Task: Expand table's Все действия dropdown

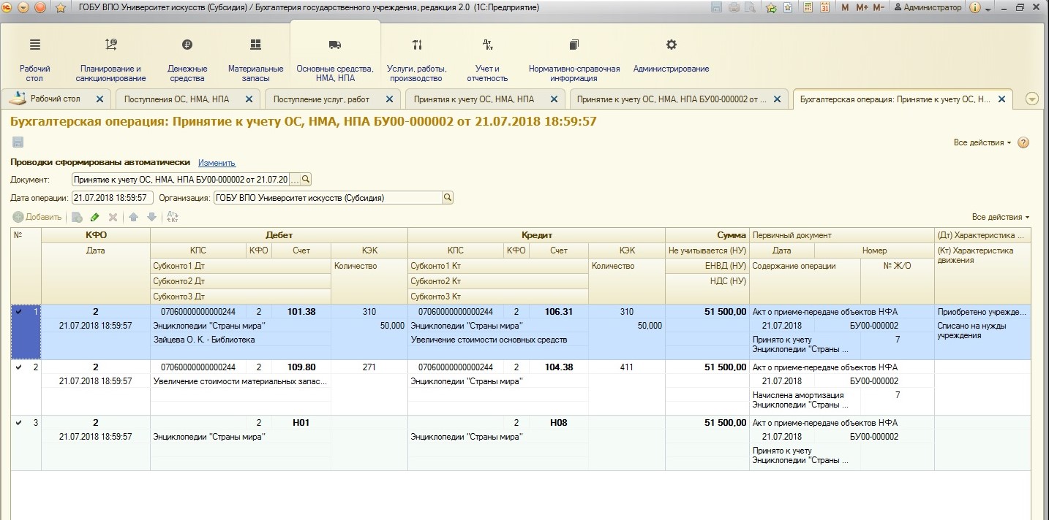Action: 999,217
